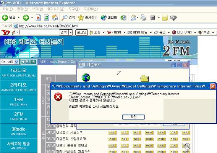The image size is (217, 153).
Task: Open the Edit icon dropdown arrow
Action: pos(159,18)
